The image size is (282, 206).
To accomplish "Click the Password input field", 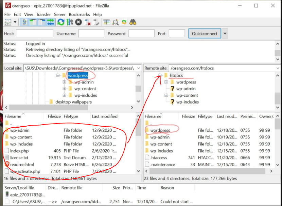I will tap(142, 34).
